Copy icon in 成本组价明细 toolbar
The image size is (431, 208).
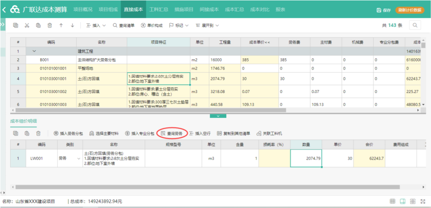pos(16,133)
